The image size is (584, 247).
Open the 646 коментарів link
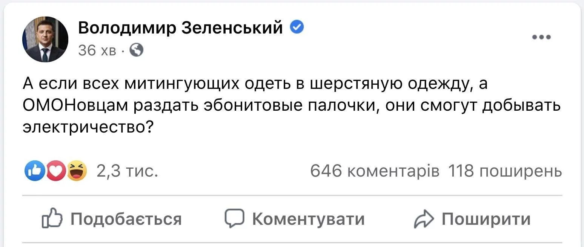[x=374, y=171]
